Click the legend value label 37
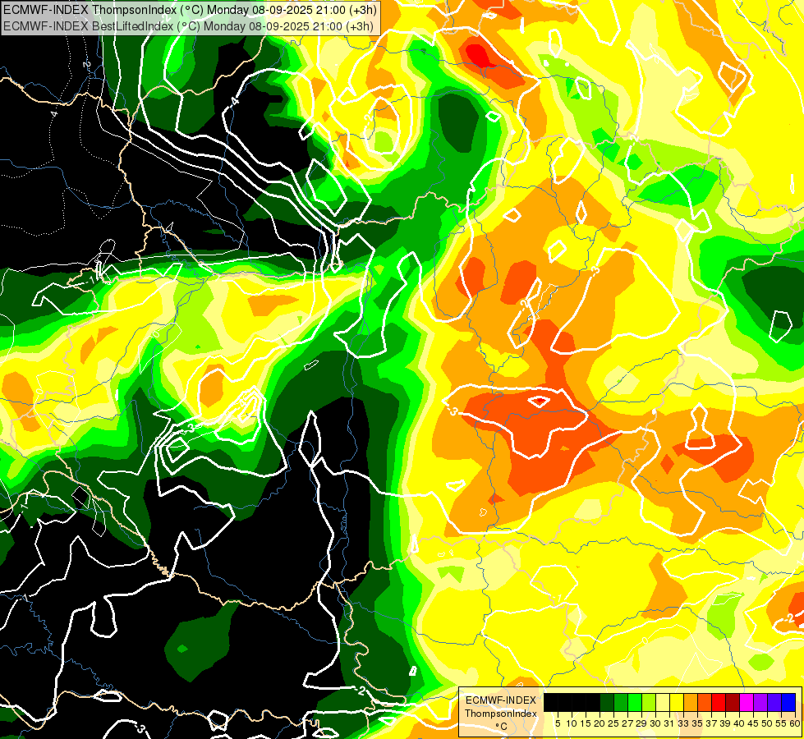This screenshot has width=804, height=739. click(711, 723)
